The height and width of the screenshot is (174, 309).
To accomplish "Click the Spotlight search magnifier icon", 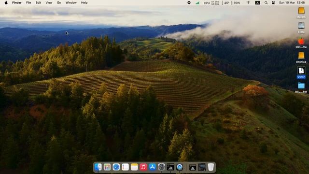I will pos(266,3).
